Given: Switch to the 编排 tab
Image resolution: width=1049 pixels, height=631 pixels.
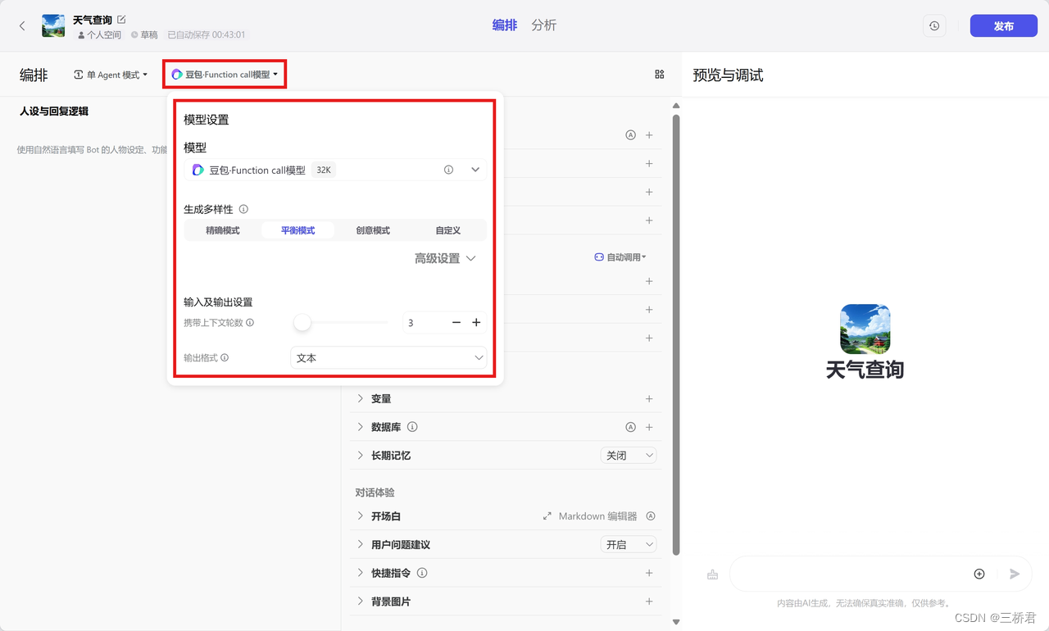Looking at the screenshot, I should 505,25.
